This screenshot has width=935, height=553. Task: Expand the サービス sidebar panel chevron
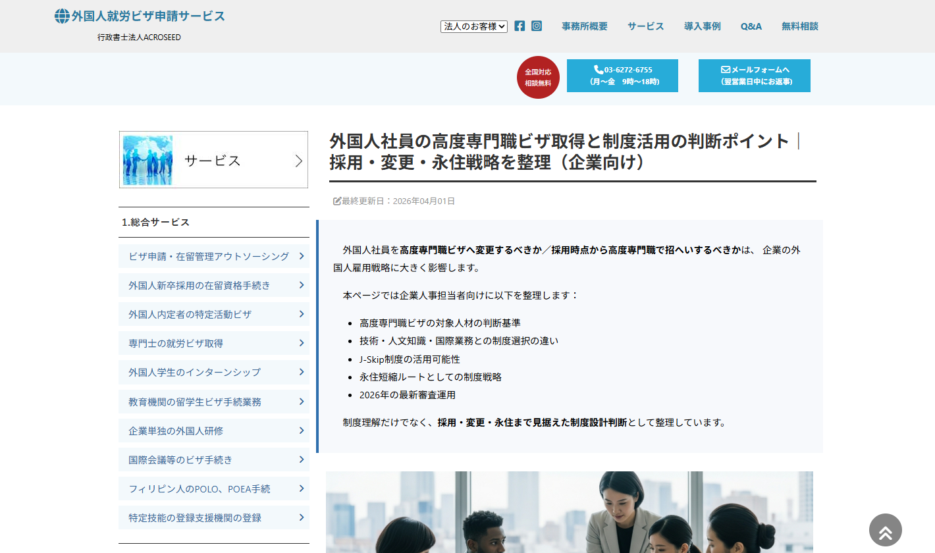click(x=298, y=159)
